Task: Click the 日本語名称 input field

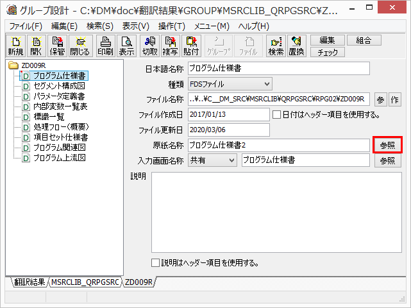Action: pyautogui.click(x=279, y=69)
